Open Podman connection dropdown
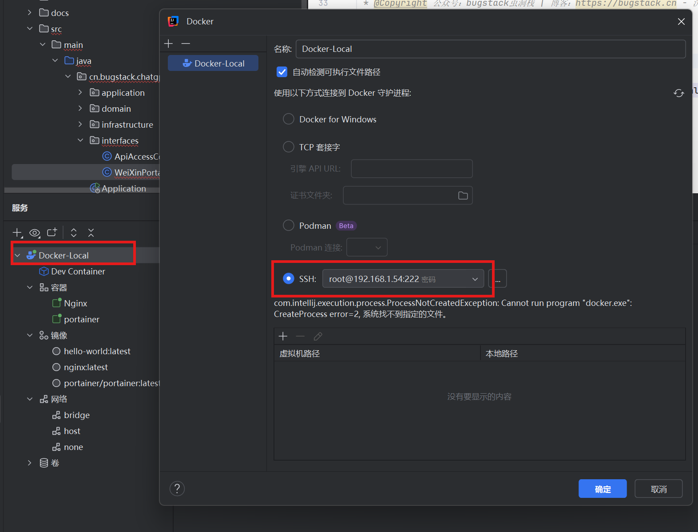 [x=367, y=247]
